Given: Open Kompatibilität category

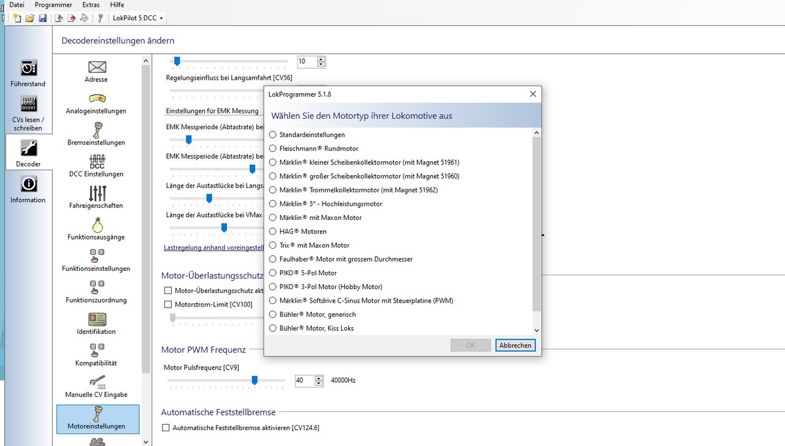Looking at the screenshot, I should pyautogui.click(x=96, y=355).
